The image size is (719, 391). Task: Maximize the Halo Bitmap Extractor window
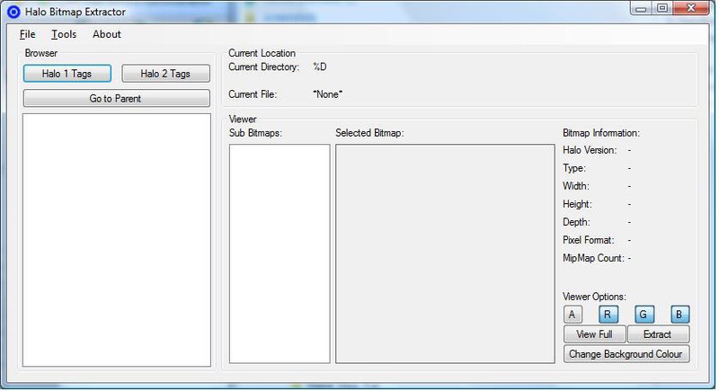pos(662,9)
